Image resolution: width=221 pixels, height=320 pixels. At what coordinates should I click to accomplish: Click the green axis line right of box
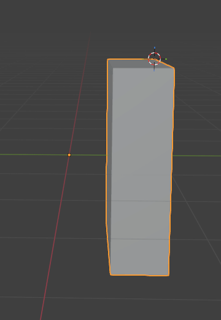click(x=196, y=156)
